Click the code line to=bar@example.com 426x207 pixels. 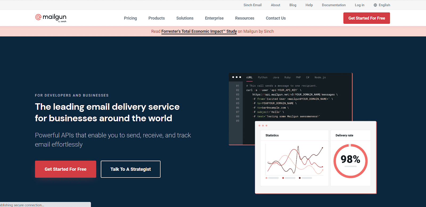click(271, 107)
